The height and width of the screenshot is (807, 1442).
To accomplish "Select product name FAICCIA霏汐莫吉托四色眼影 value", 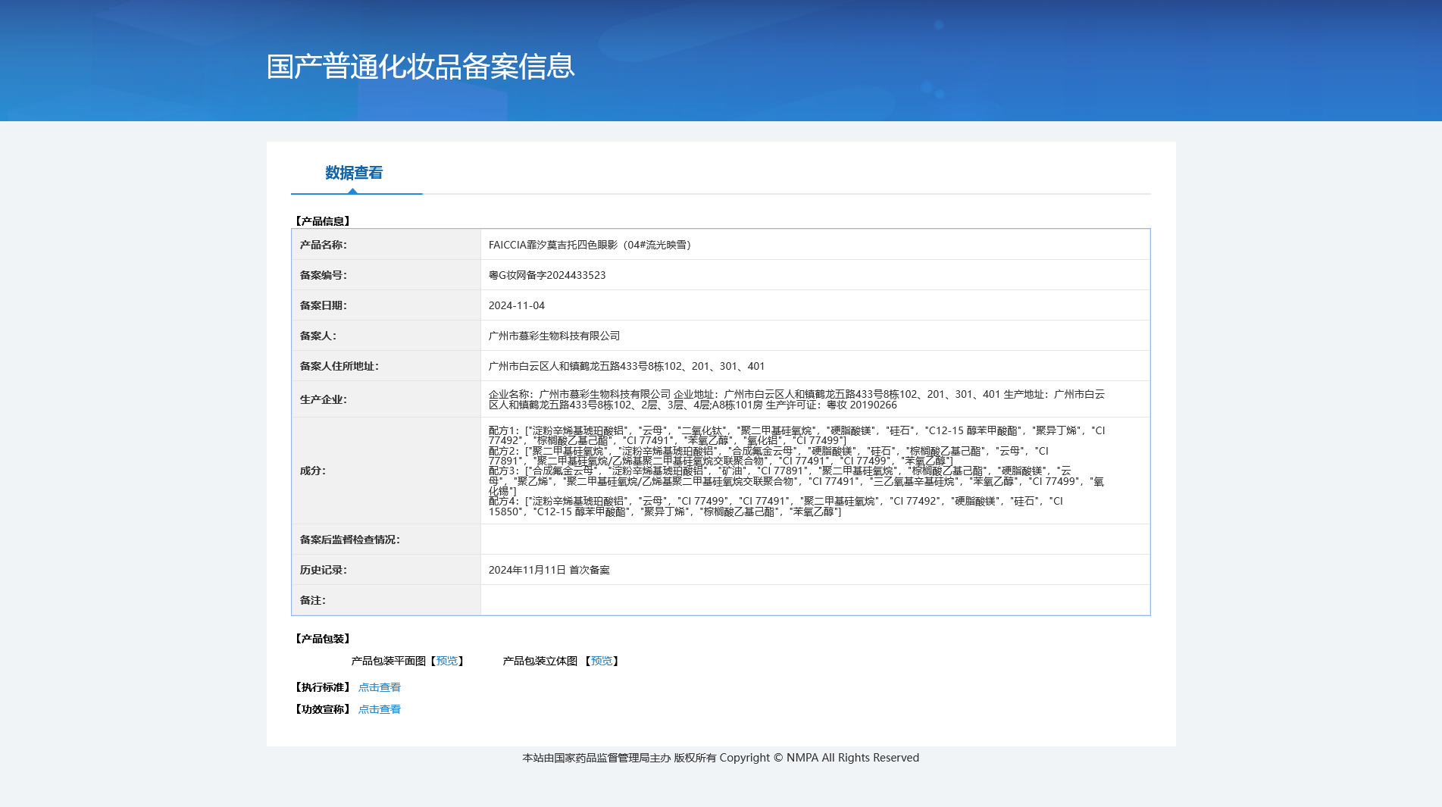I will [x=590, y=245].
